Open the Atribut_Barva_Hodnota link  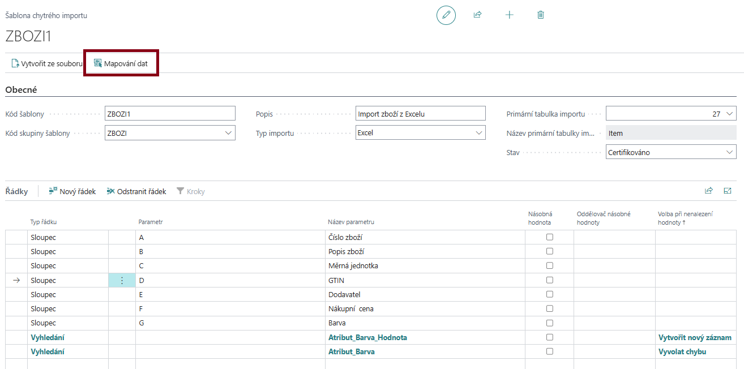click(367, 337)
